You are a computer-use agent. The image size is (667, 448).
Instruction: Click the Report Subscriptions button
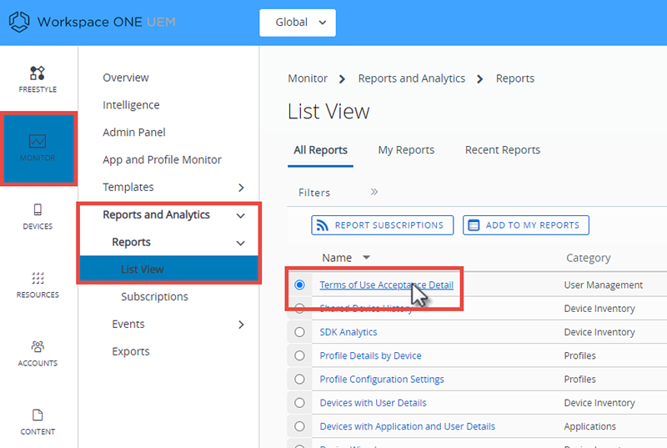coord(382,225)
